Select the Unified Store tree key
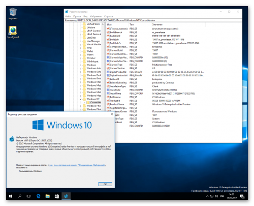This screenshot has height=206, width=254. [x=93, y=24]
